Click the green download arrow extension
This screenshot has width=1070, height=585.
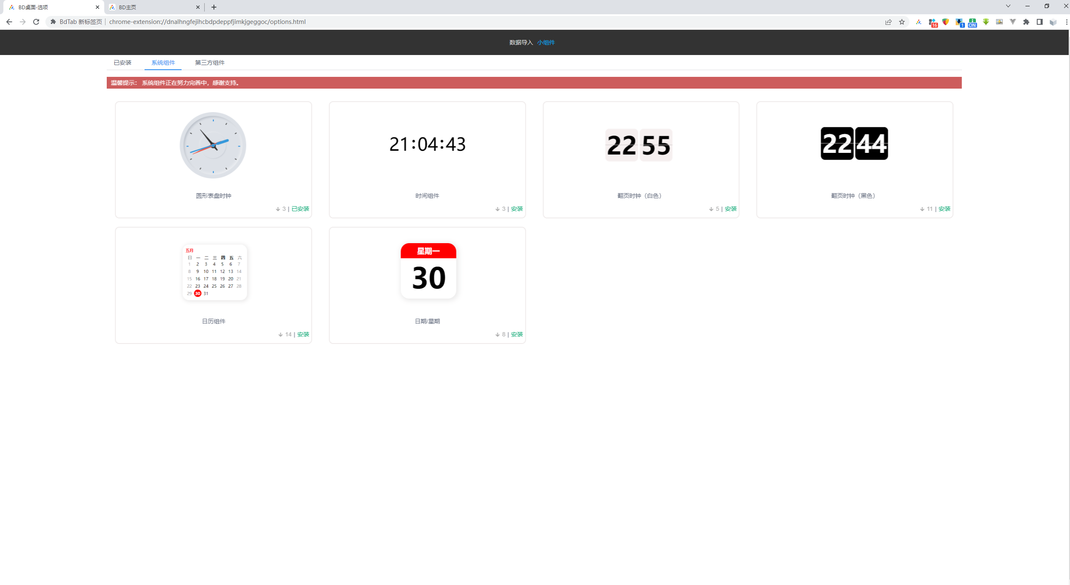tap(986, 22)
